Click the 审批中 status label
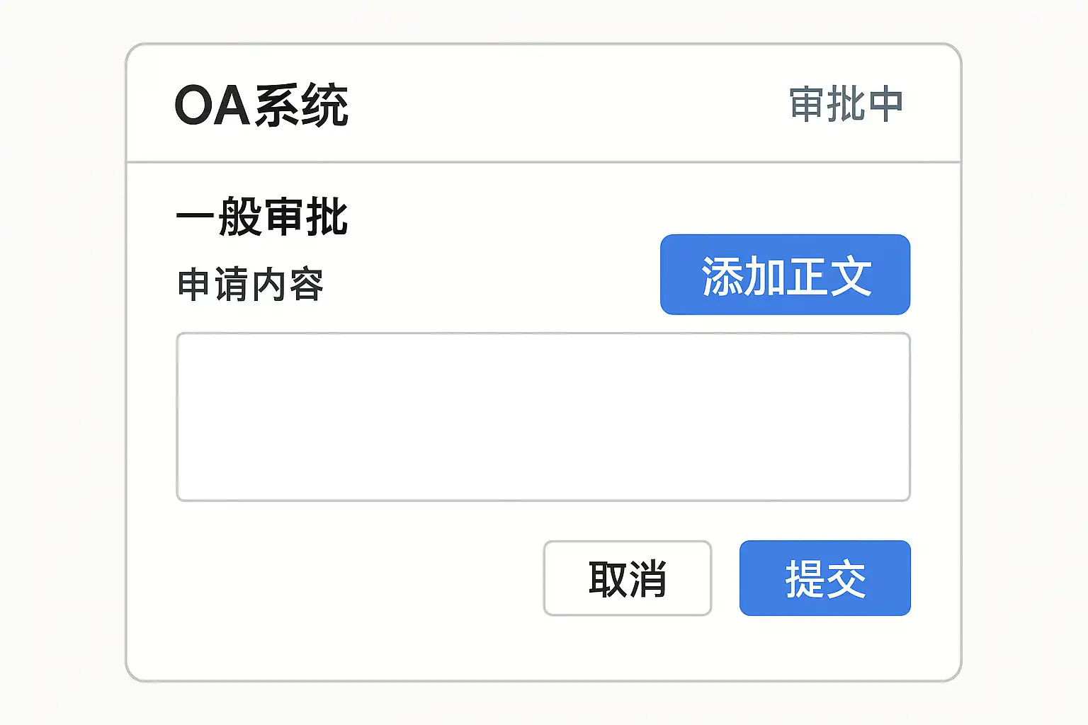 (x=846, y=105)
